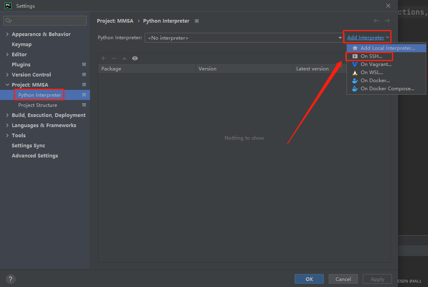The image size is (428, 287).
Task: Select On WSL from menu
Action: click(x=386, y=72)
